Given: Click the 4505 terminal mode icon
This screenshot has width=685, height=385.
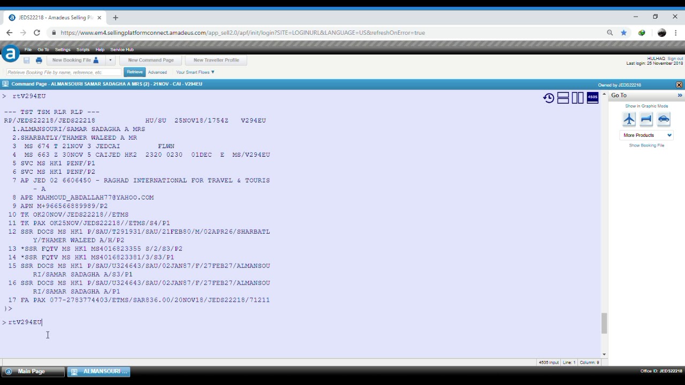Looking at the screenshot, I should 592,98.
